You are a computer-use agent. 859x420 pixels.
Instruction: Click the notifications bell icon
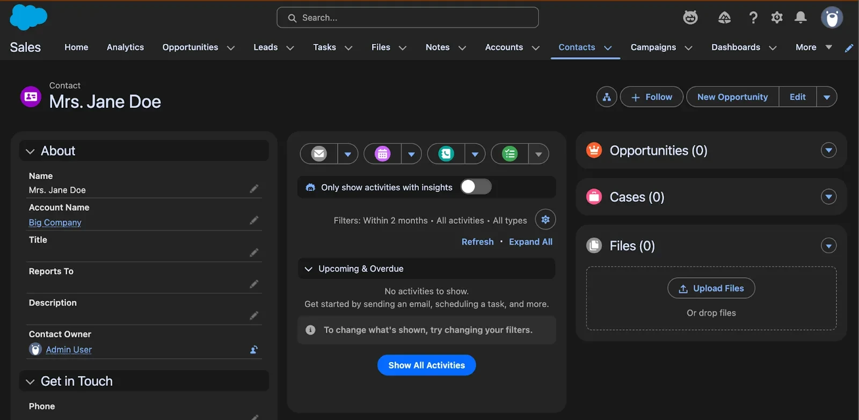[800, 18]
